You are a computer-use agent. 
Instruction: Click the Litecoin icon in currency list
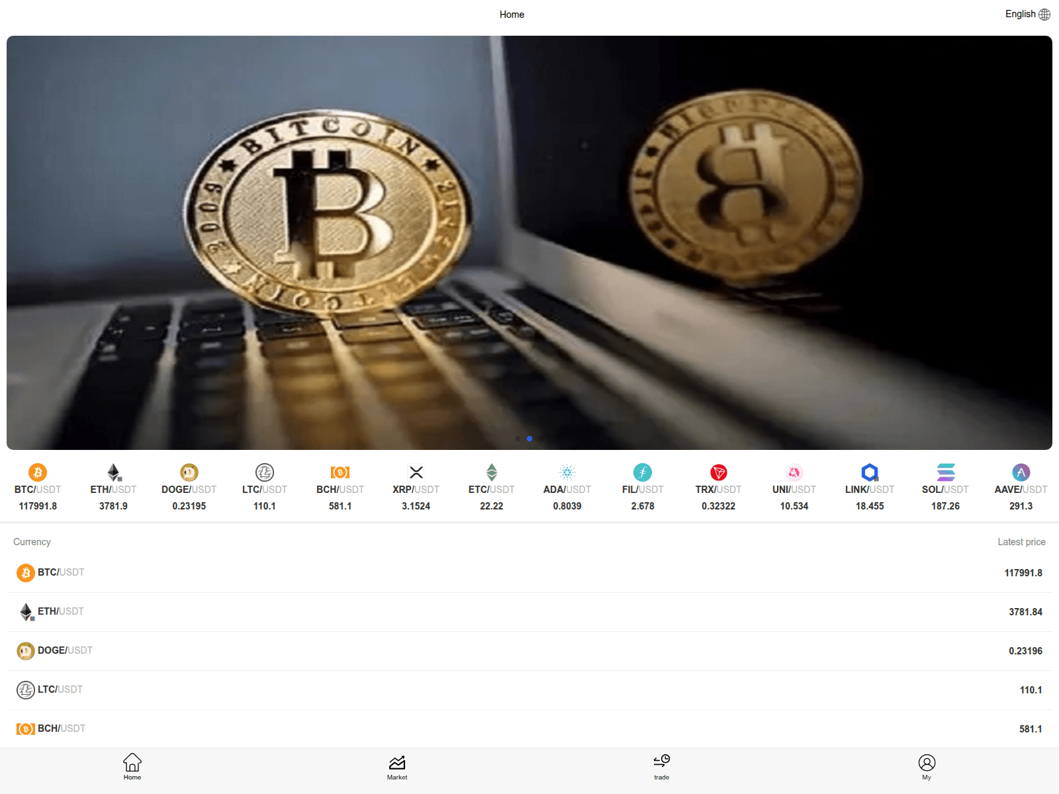pyautogui.click(x=26, y=690)
